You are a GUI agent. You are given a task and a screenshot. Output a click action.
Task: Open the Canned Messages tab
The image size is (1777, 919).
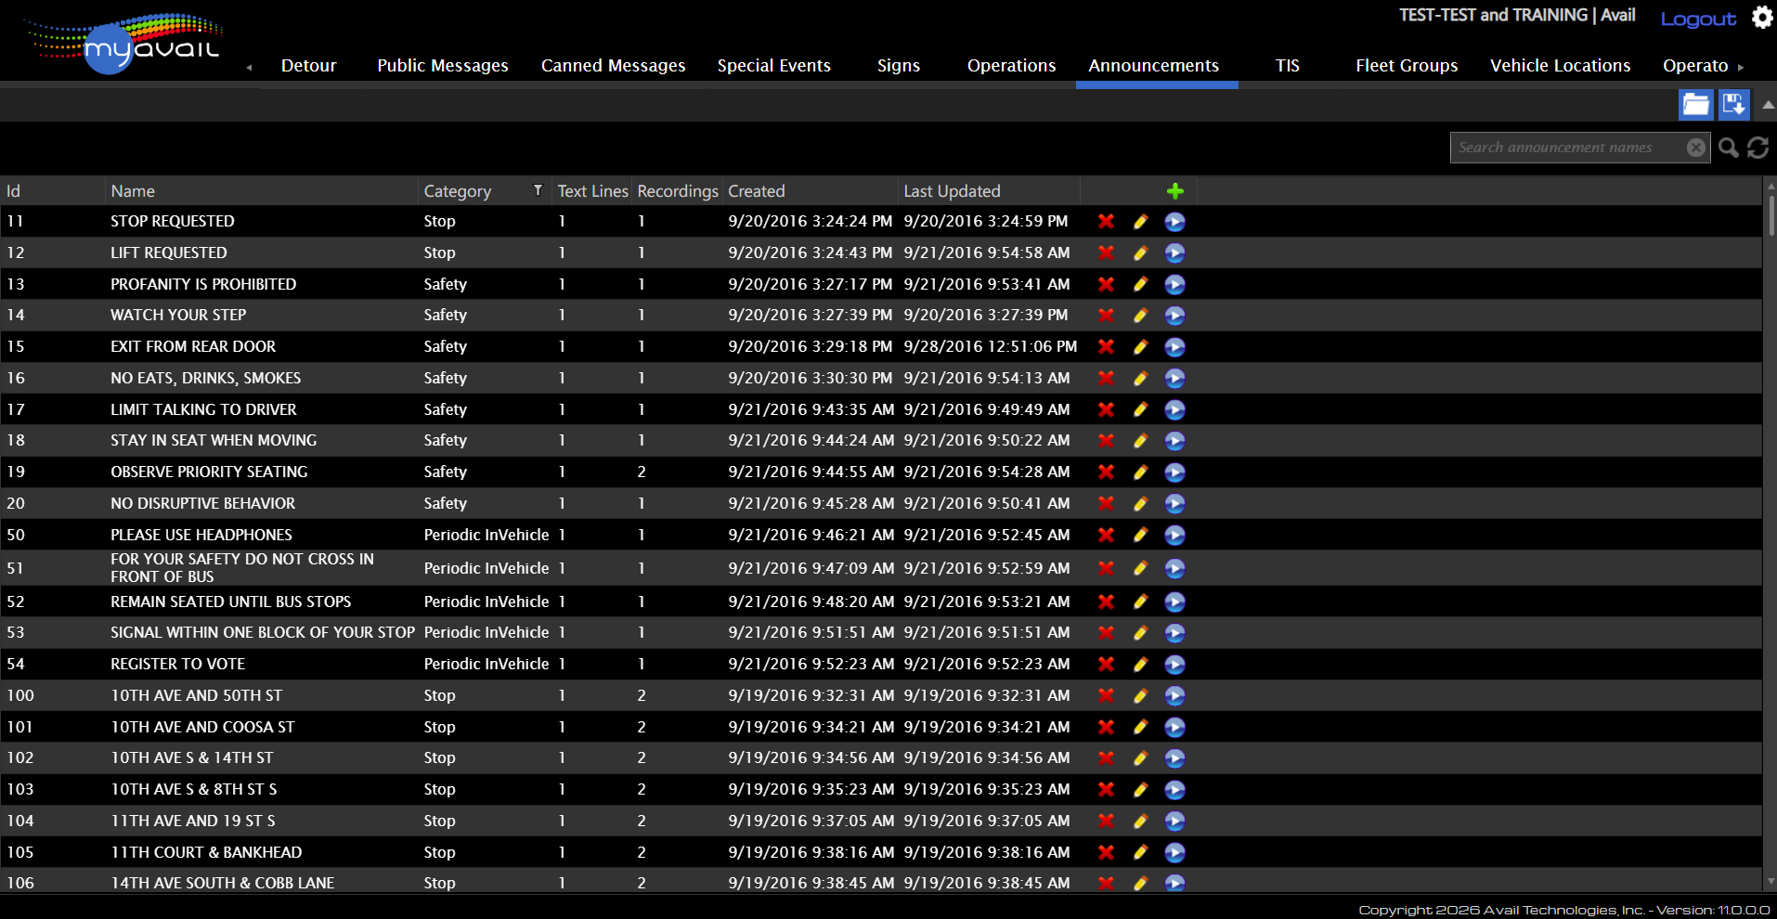(x=613, y=66)
